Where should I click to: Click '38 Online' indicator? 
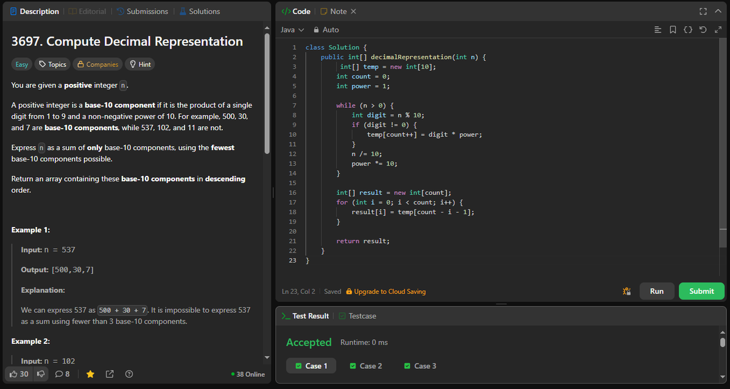point(248,374)
